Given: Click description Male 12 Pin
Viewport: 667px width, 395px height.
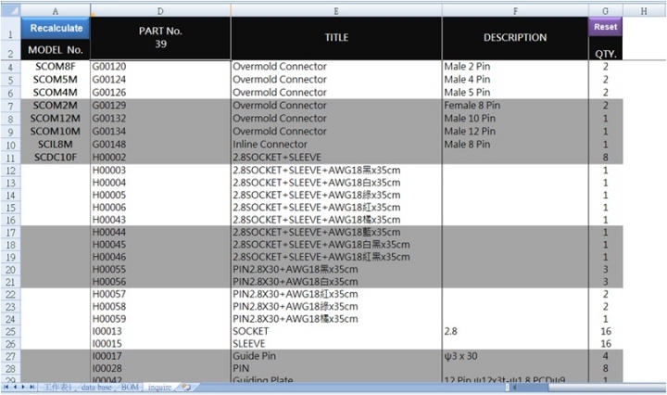Looking at the screenshot, I should point(515,131).
